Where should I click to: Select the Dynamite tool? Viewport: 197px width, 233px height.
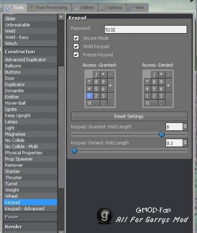point(30,91)
